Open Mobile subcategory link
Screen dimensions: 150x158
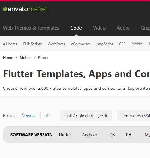(x=137, y=44)
